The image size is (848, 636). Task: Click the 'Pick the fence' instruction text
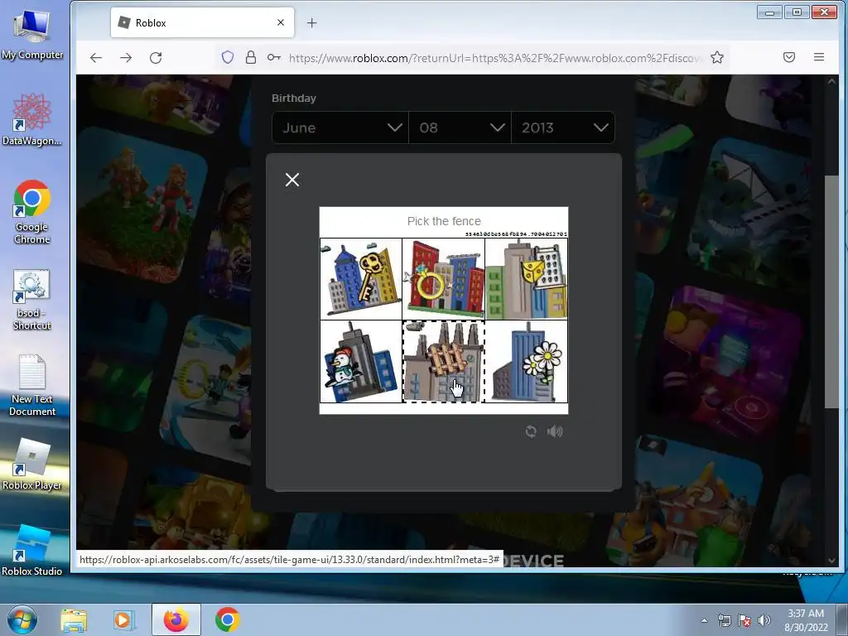[444, 221]
